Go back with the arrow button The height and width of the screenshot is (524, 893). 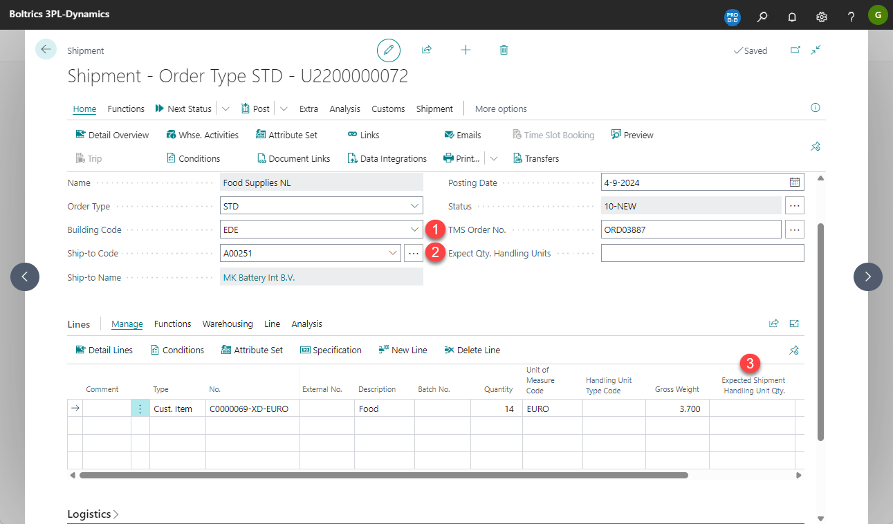pos(46,49)
